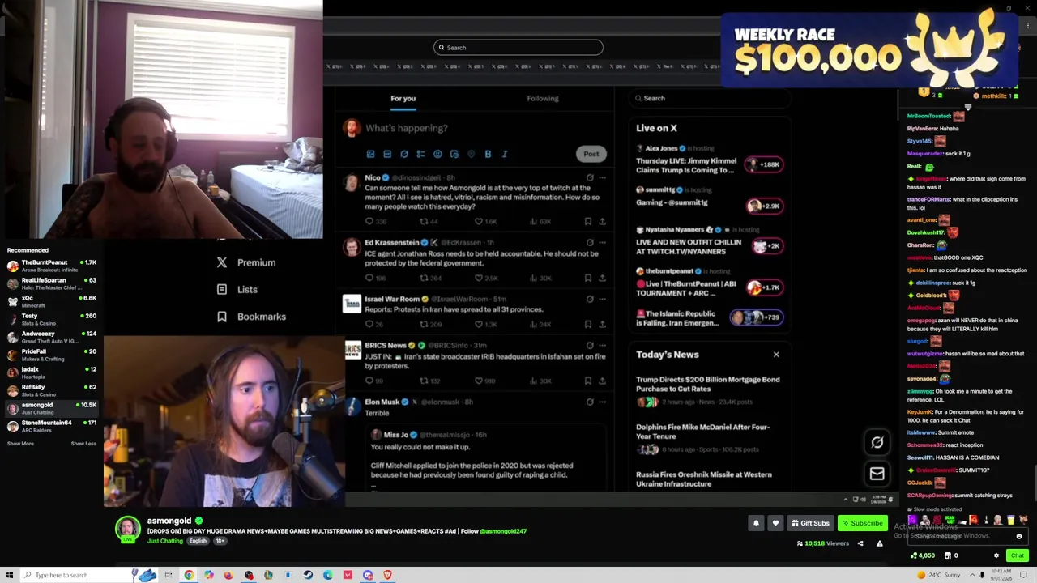Switch to the Following tab
This screenshot has height=583, width=1037.
click(x=543, y=98)
